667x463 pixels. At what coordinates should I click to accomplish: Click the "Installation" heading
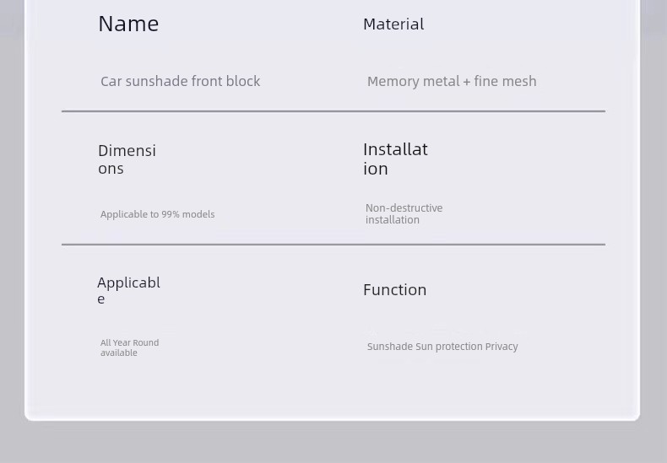(395, 159)
